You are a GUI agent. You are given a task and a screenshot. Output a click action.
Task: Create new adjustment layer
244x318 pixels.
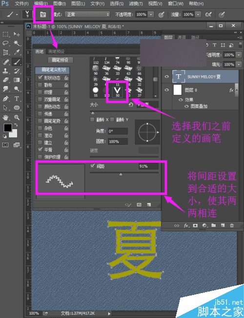pyautogui.click(x=204, y=226)
